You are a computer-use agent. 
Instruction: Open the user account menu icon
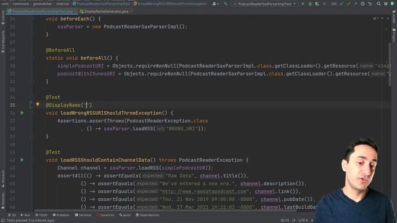click(x=215, y=4)
